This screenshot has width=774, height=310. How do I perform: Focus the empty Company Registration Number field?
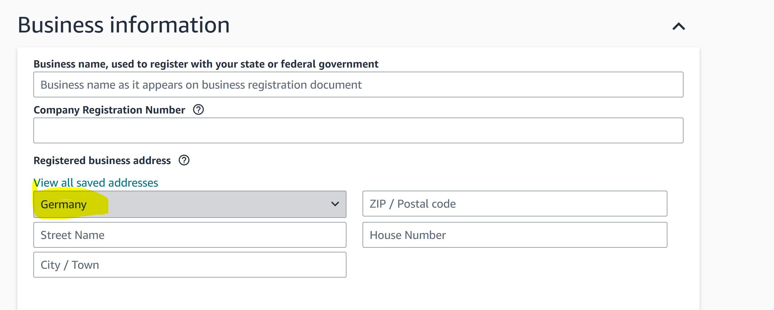[x=358, y=130]
